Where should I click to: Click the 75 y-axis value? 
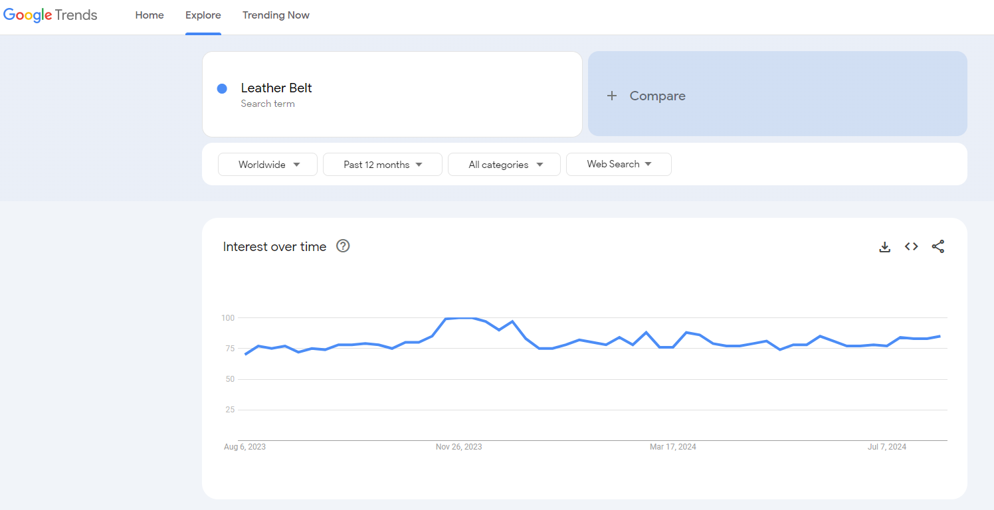[x=230, y=349]
